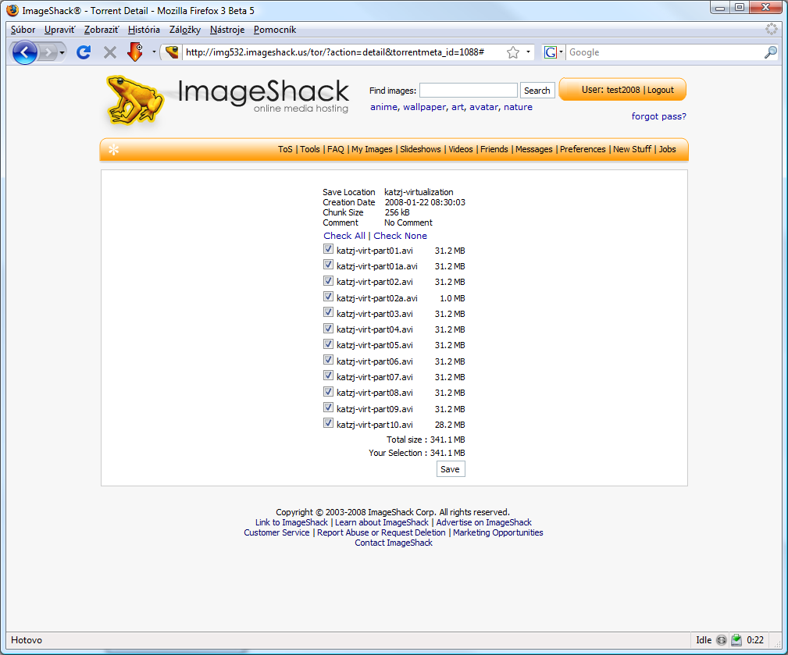Open the Záložky menu

(185, 30)
